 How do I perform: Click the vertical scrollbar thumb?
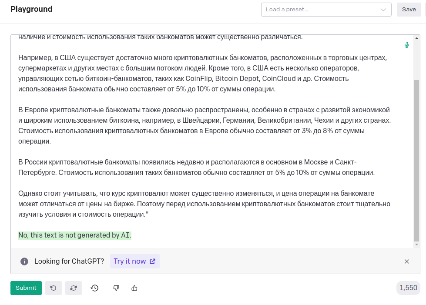pos(416,161)
